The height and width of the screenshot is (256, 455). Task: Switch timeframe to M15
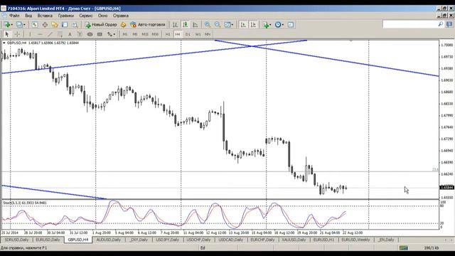145,34
